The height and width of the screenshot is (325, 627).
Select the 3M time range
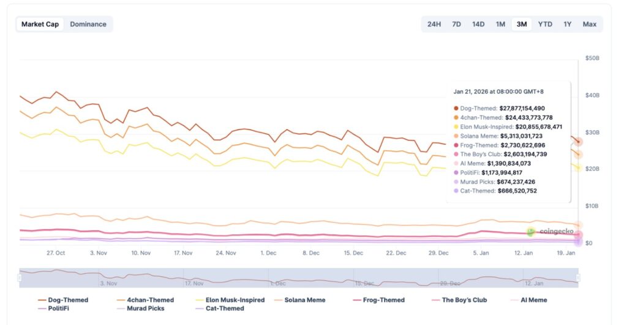522,24
